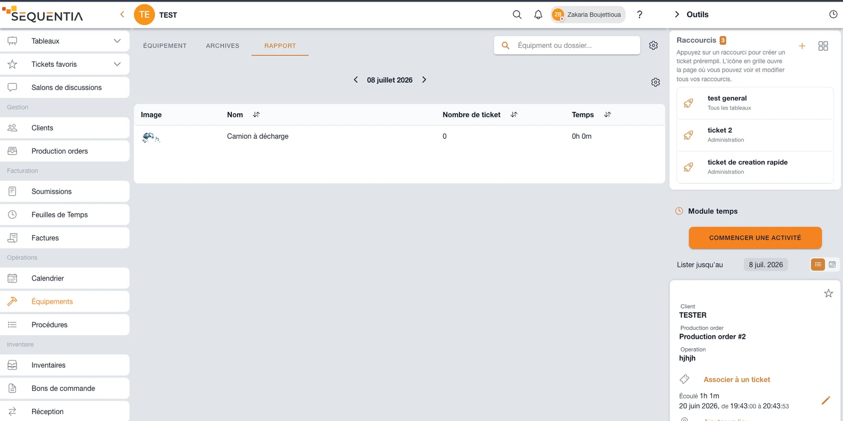The width and height of the screenshot is (843, 421).
Task: Open the notifications bell
Action: tap(538, 15)
